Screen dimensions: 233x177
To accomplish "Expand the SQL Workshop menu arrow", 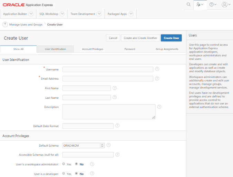I will (x=62, y=14).
